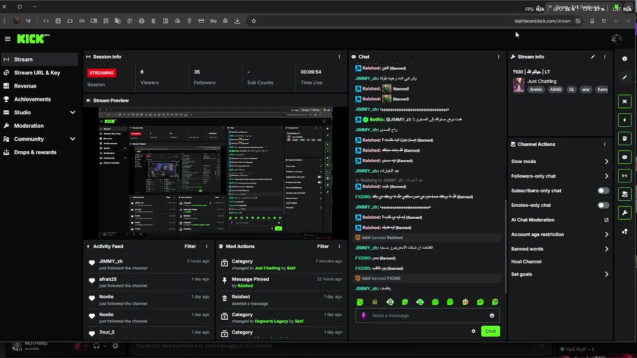Screen dimensions: 637x358
Task: Click the Just Chatting category link in Mod Actions
Action: pos(267,268)
